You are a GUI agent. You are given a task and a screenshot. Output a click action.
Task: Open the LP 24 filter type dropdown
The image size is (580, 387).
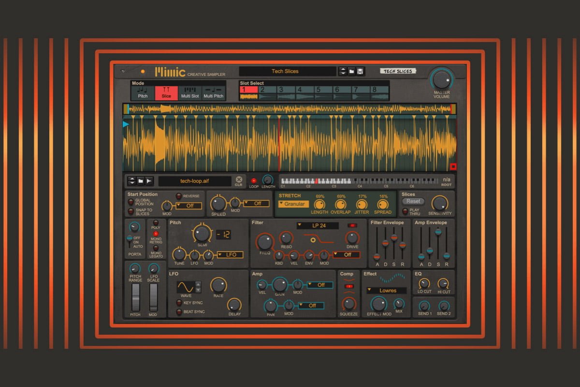(318, 225)
